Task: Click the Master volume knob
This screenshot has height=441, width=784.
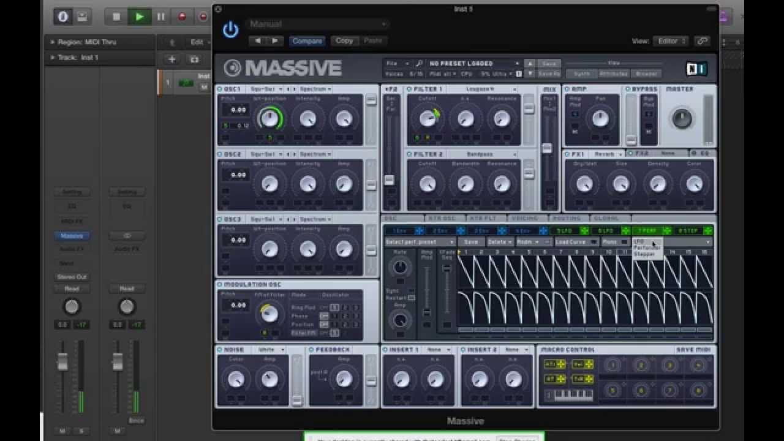Action: 682,118
